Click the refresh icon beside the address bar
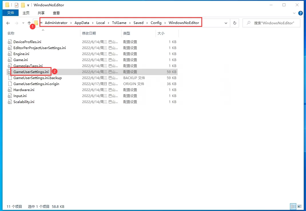 click(235, 23)
